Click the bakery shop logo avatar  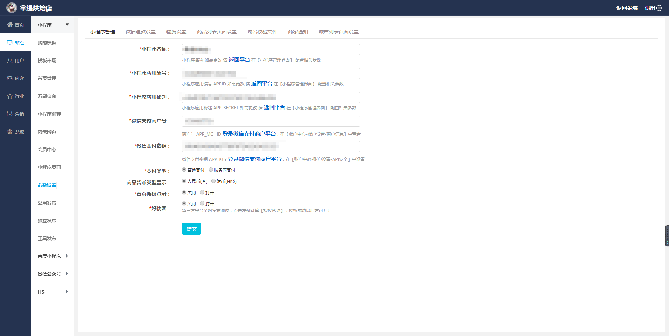[x=12, y=7]
